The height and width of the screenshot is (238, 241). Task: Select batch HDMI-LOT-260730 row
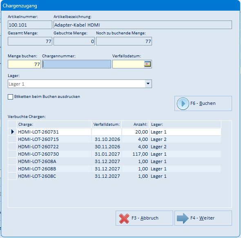115,154
